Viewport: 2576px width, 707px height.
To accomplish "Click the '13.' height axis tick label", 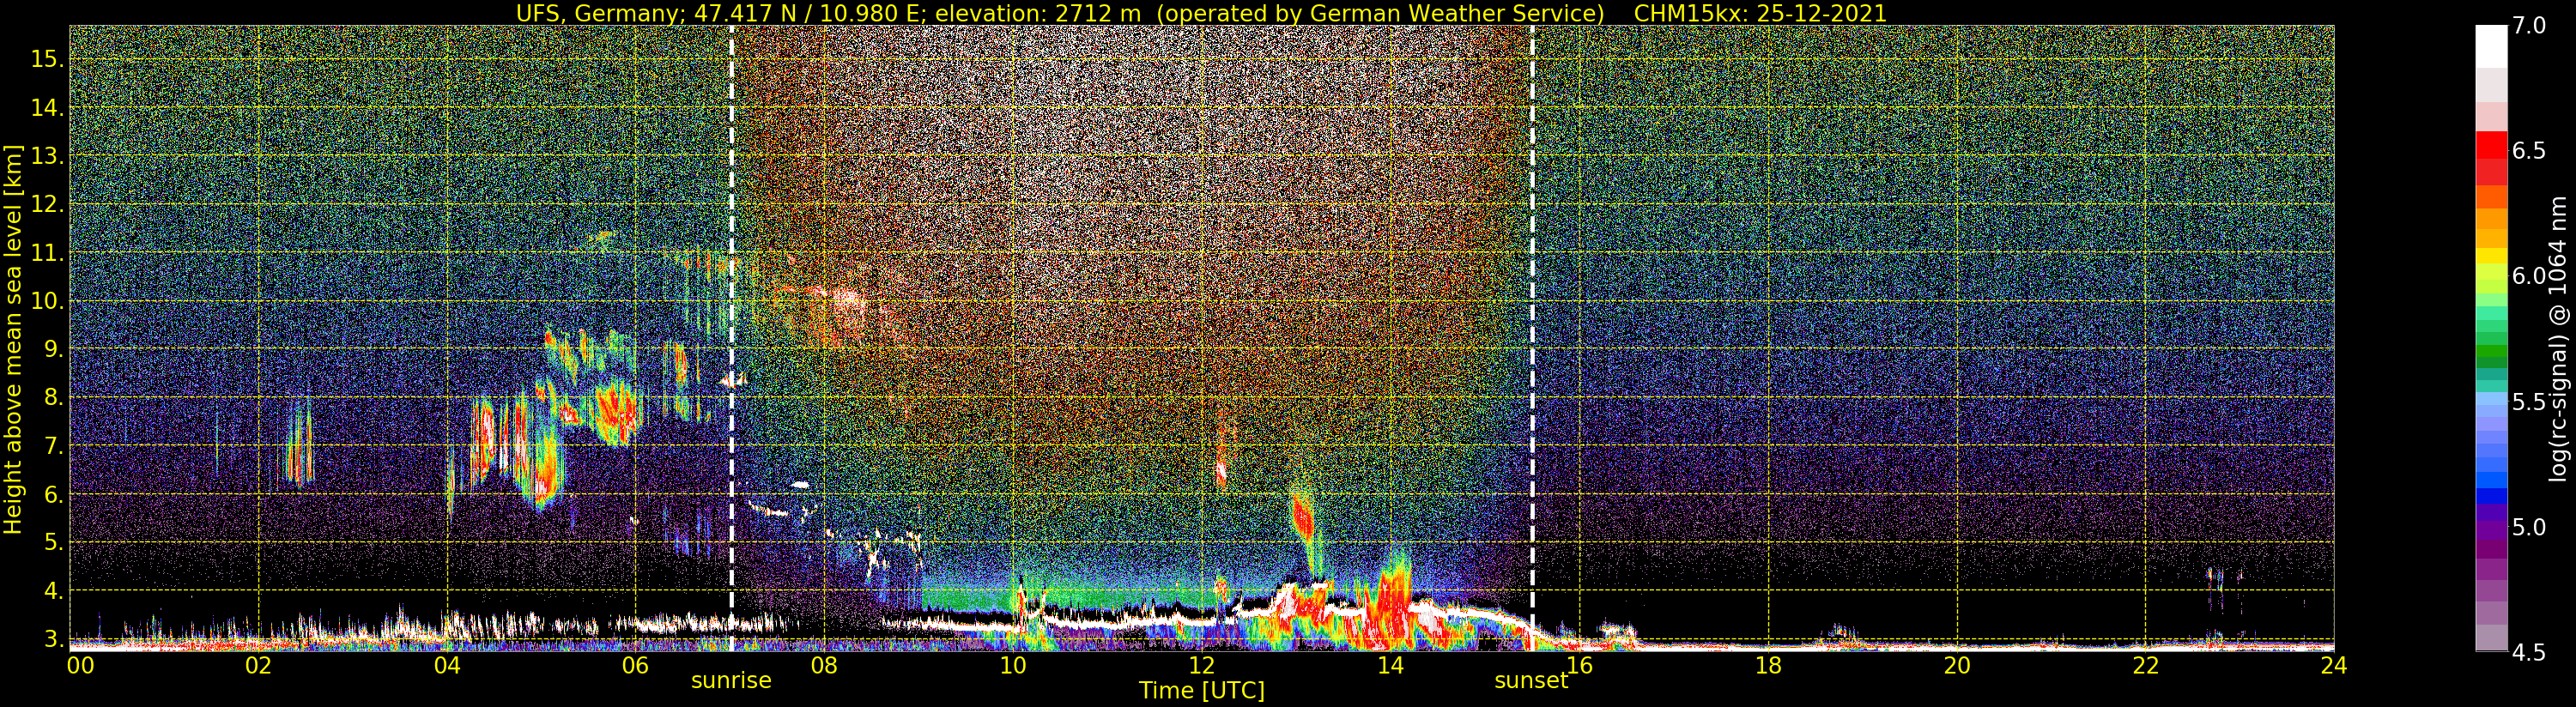I will [47, 156].
